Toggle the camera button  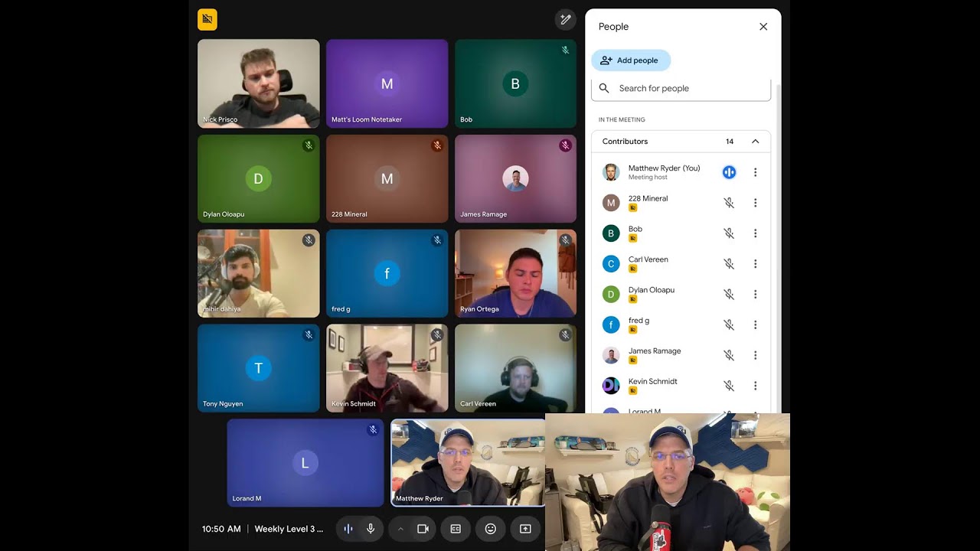[423, 529]
